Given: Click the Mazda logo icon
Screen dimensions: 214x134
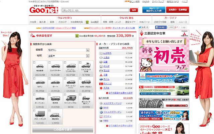Looking at the screenshot, I should pos(101,71).
